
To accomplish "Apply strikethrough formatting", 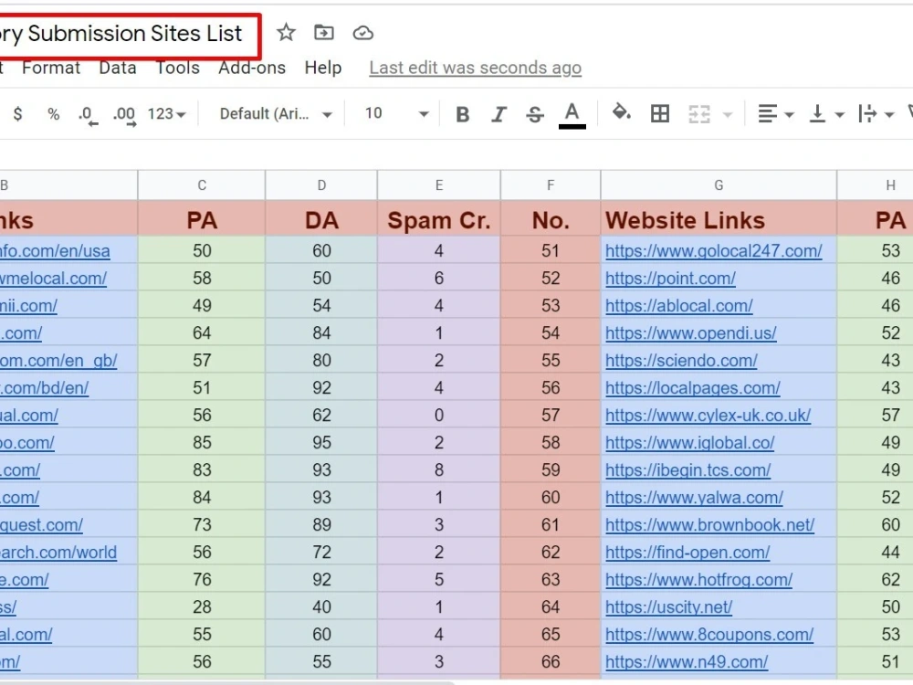I will (x=534, y=114).
